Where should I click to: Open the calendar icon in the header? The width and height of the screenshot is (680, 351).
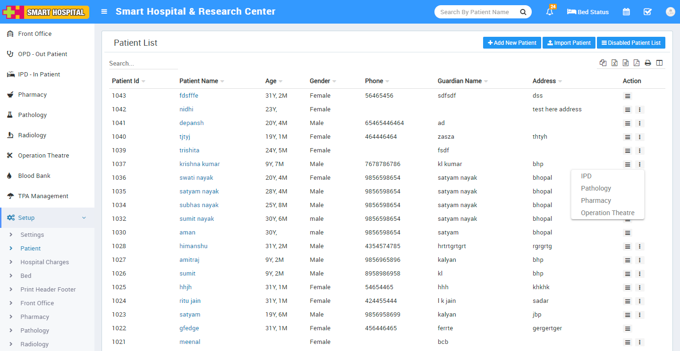coord(626,12)
